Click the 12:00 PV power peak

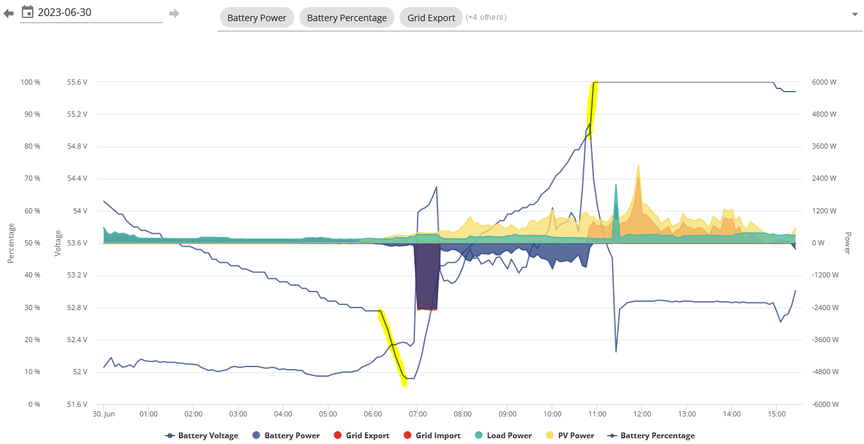tap(638, 166)
